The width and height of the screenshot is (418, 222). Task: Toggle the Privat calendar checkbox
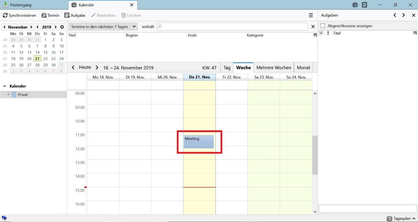tap(8, 95)
